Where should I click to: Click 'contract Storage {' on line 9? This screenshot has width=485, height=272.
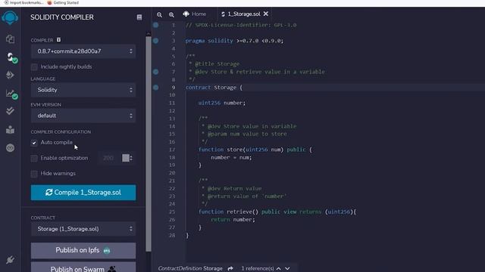point(214,88)
